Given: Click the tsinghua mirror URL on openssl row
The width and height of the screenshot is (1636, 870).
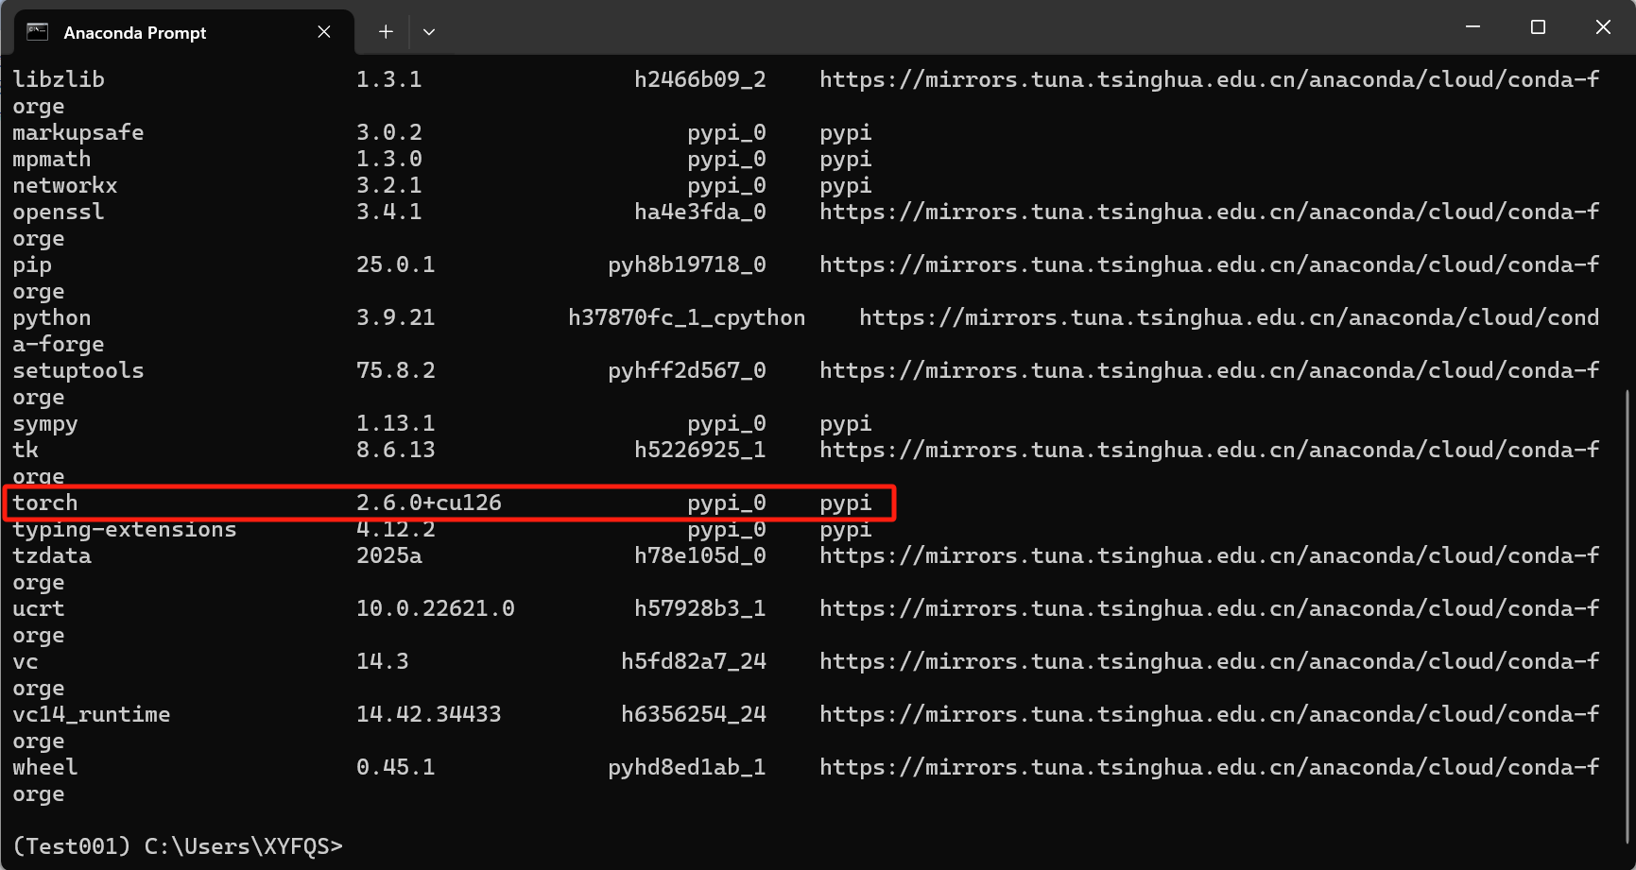Looking at the screenshot, I should tap(1210, 212).
